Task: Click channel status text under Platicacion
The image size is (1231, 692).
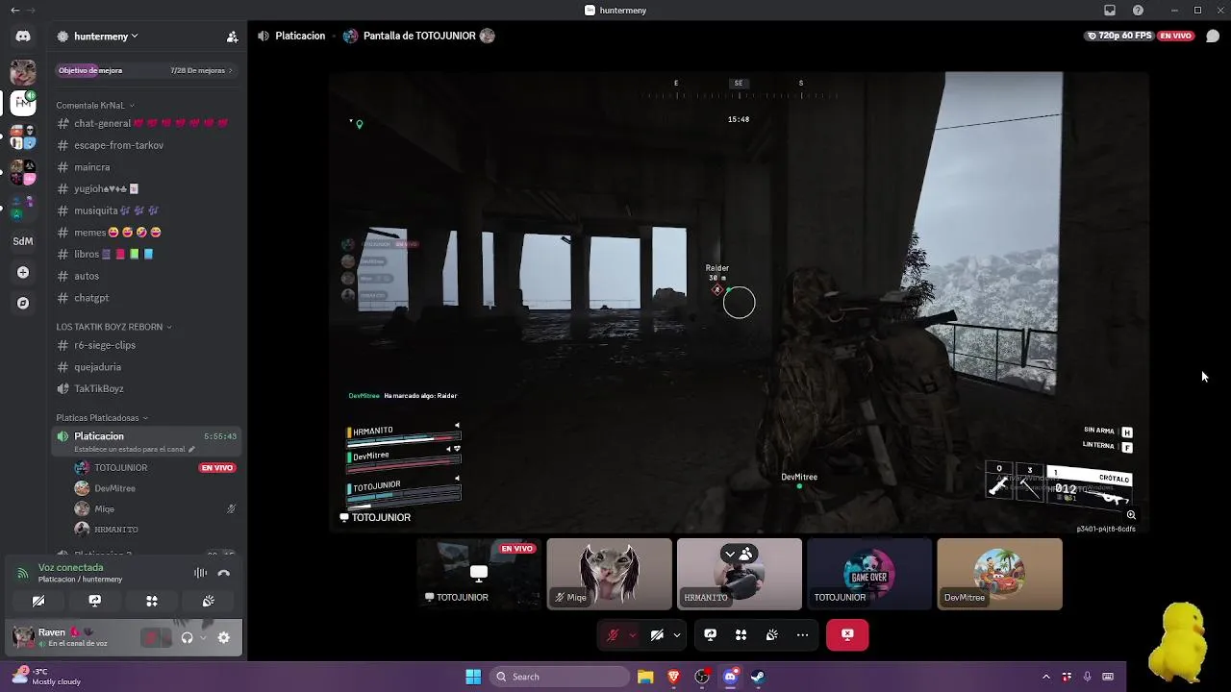Action: click(130, 449)
